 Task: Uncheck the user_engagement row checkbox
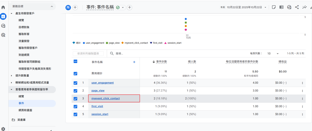pos(75,83)
